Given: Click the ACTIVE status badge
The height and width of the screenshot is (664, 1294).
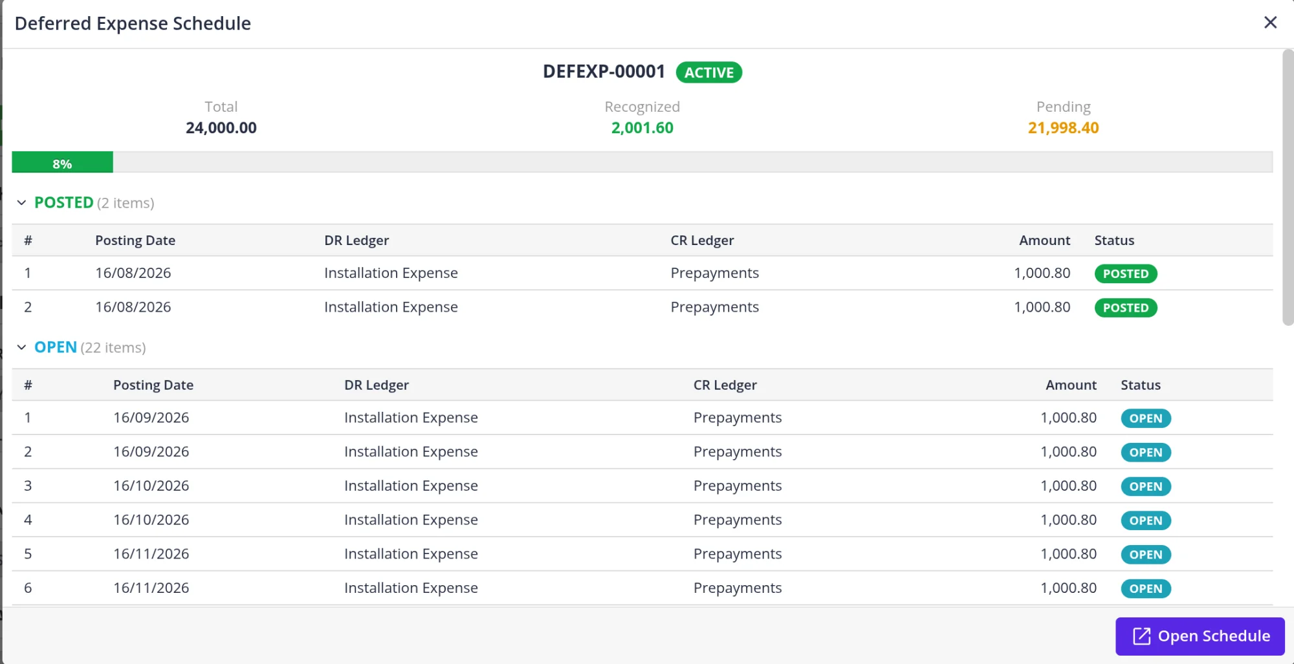Looking at the screenshot, I should coord(708,72).
